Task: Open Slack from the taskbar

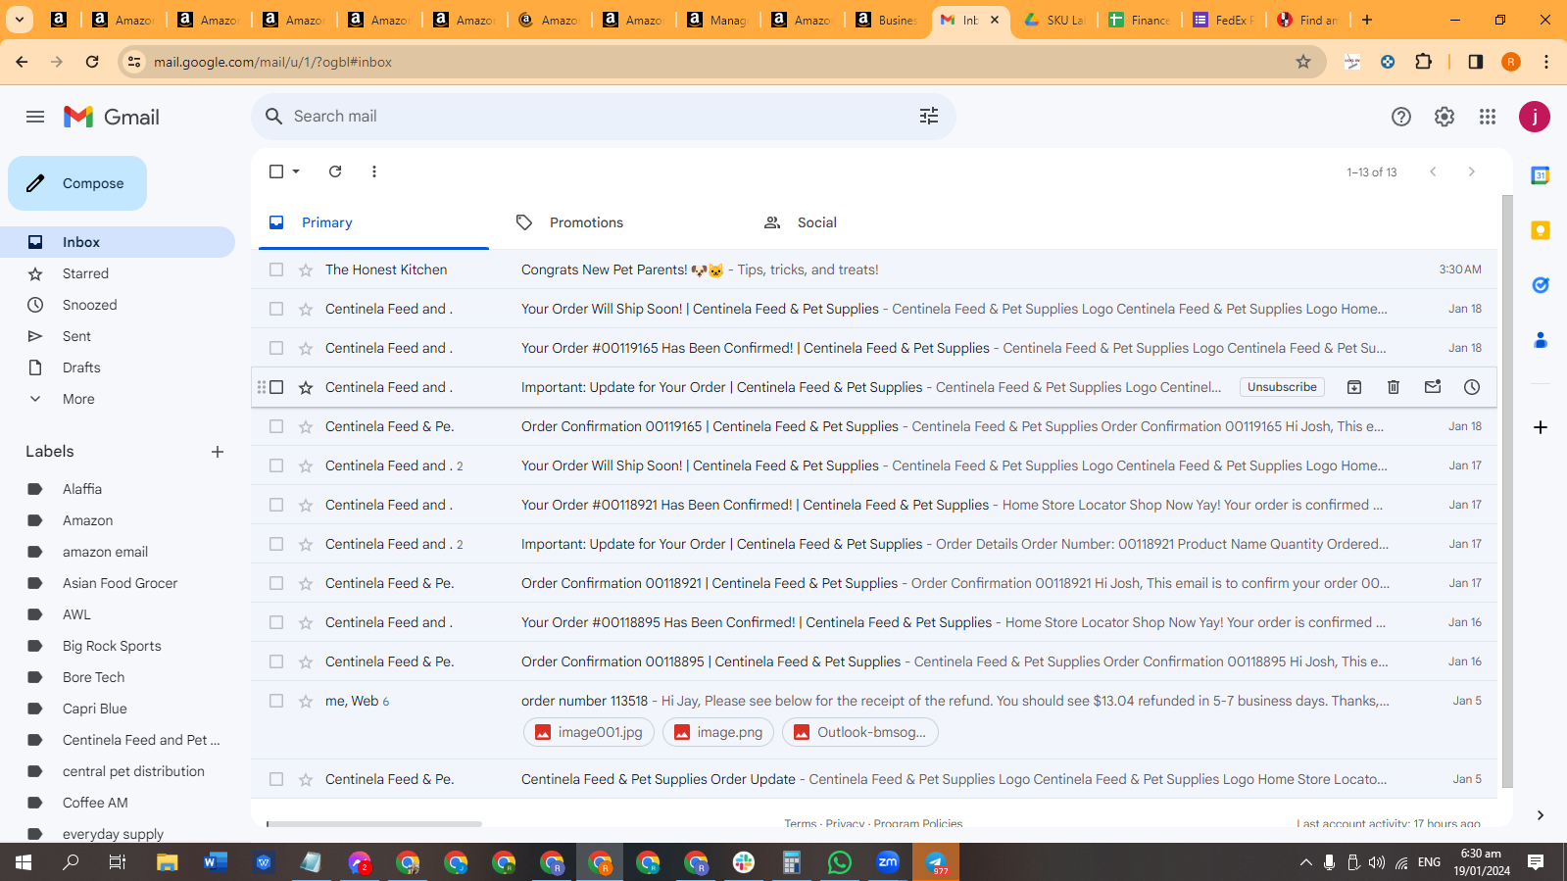Action: [744, 862]
